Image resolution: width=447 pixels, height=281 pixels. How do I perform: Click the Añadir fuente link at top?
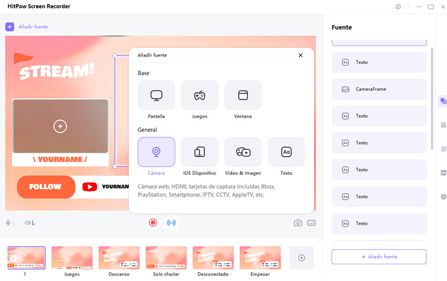point(33,27)
